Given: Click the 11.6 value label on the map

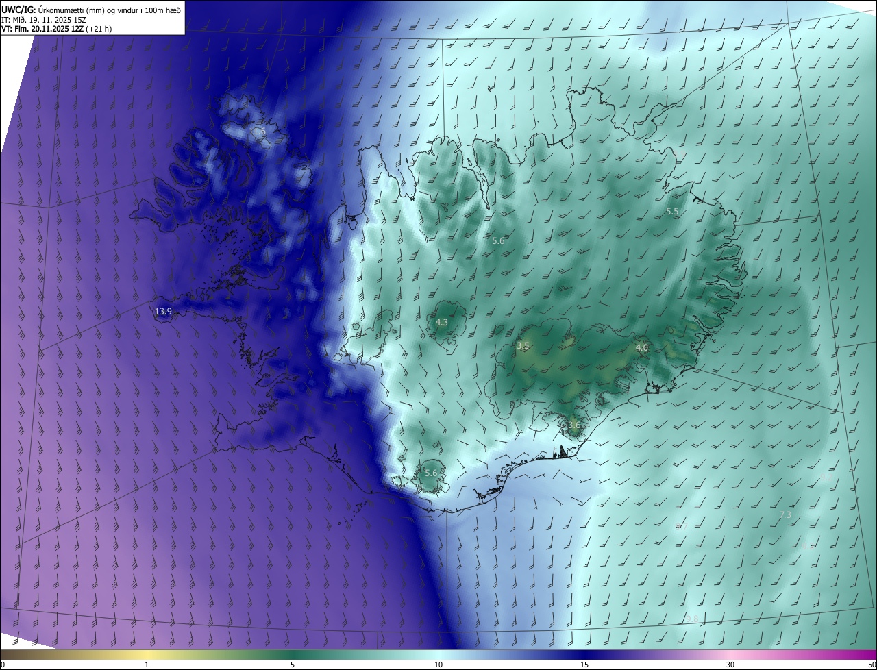Looking at the screenshot, I should point(257,131).
